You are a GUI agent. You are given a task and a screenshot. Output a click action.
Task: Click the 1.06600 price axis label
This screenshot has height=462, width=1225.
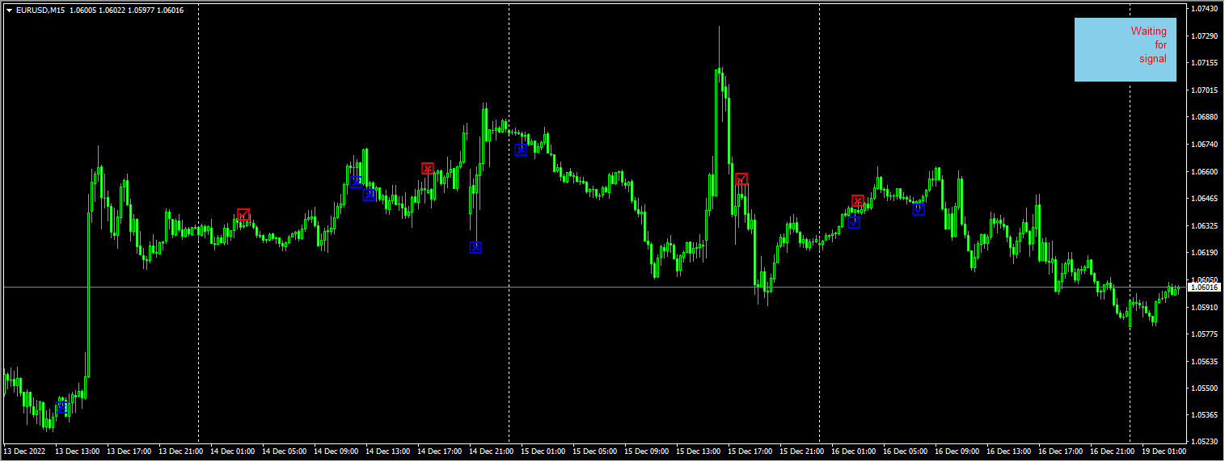point(1205,171)
